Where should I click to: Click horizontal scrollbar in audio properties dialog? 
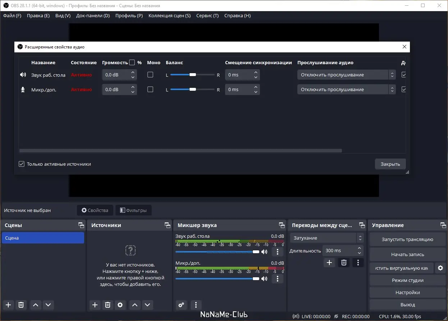(180, 151)
